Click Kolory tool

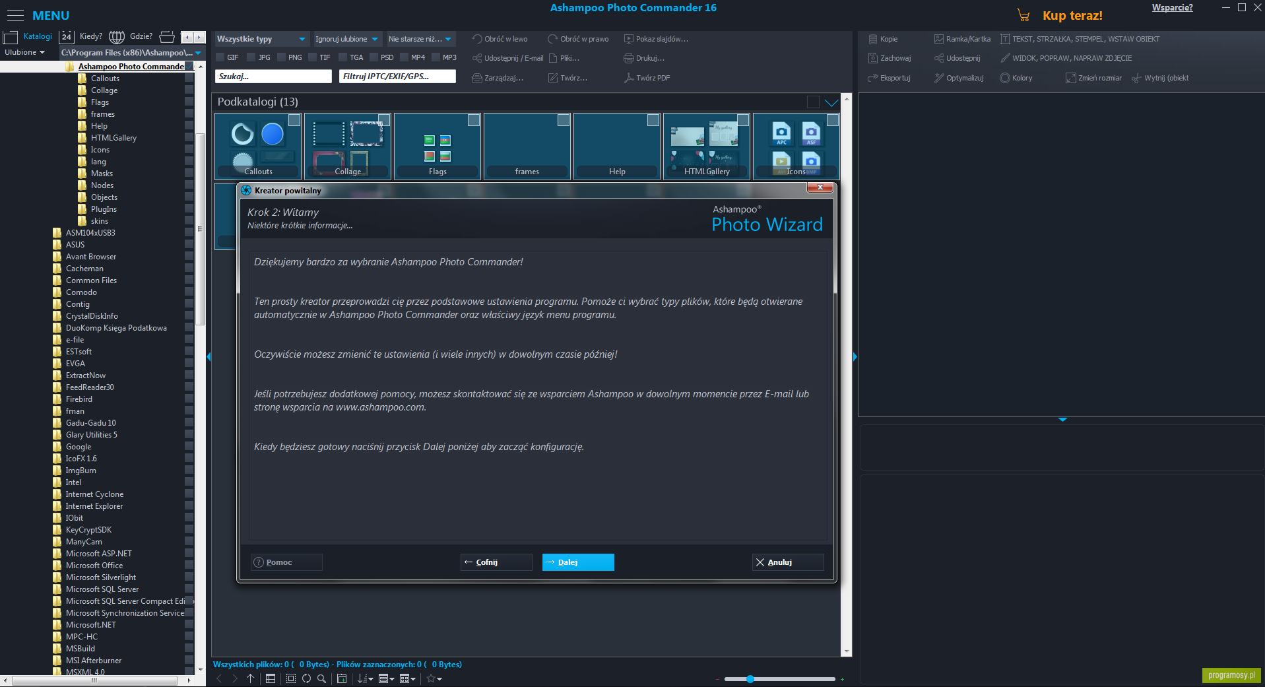(x=1016, y=78)
